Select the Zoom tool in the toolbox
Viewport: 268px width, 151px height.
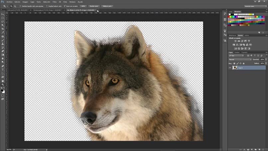pyautogui.click(x=3, y=85)
